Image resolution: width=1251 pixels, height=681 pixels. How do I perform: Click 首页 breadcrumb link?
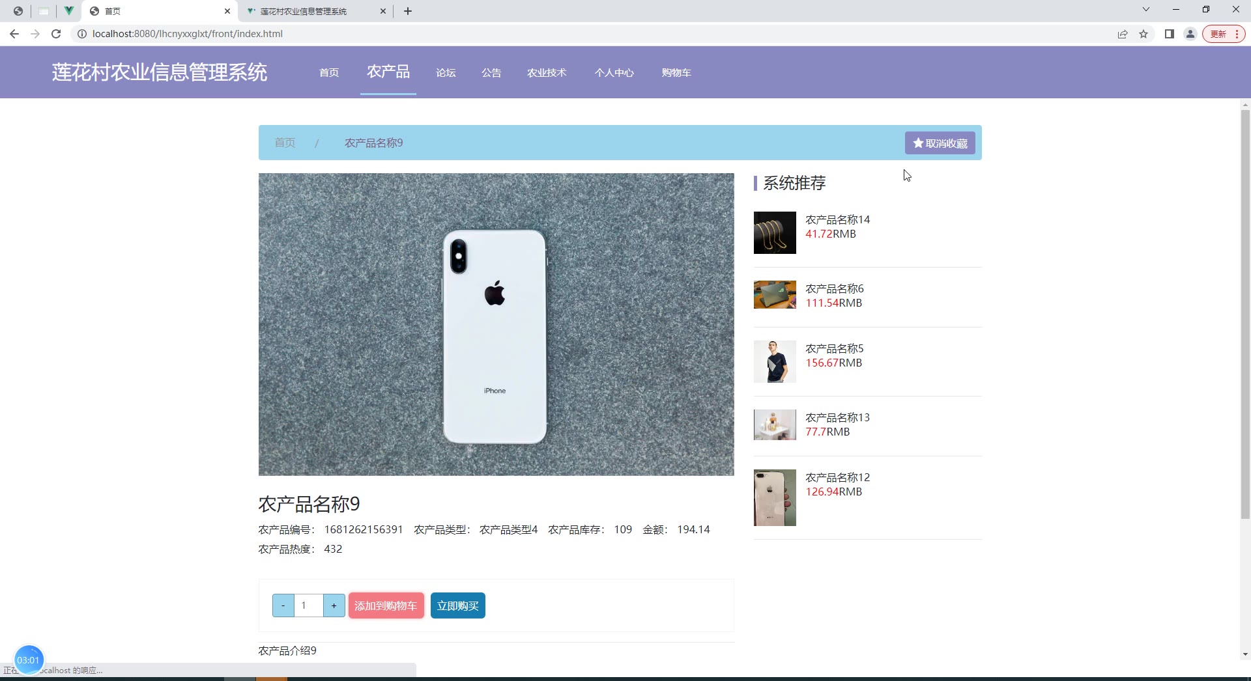coord(285,143)
